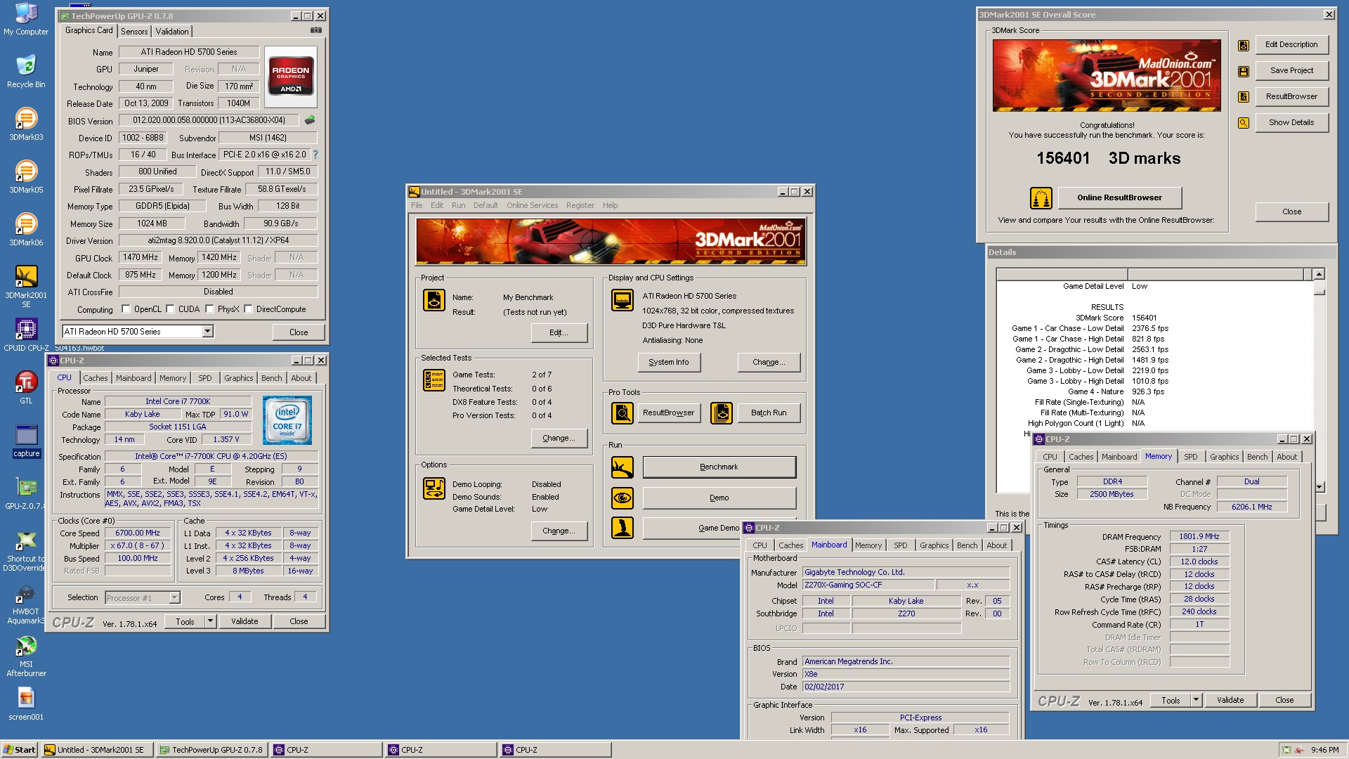Open the Tools dropdown arrow in CPU-Z CPU window
Screen dimensions: 1349x759
coord(210,621)
